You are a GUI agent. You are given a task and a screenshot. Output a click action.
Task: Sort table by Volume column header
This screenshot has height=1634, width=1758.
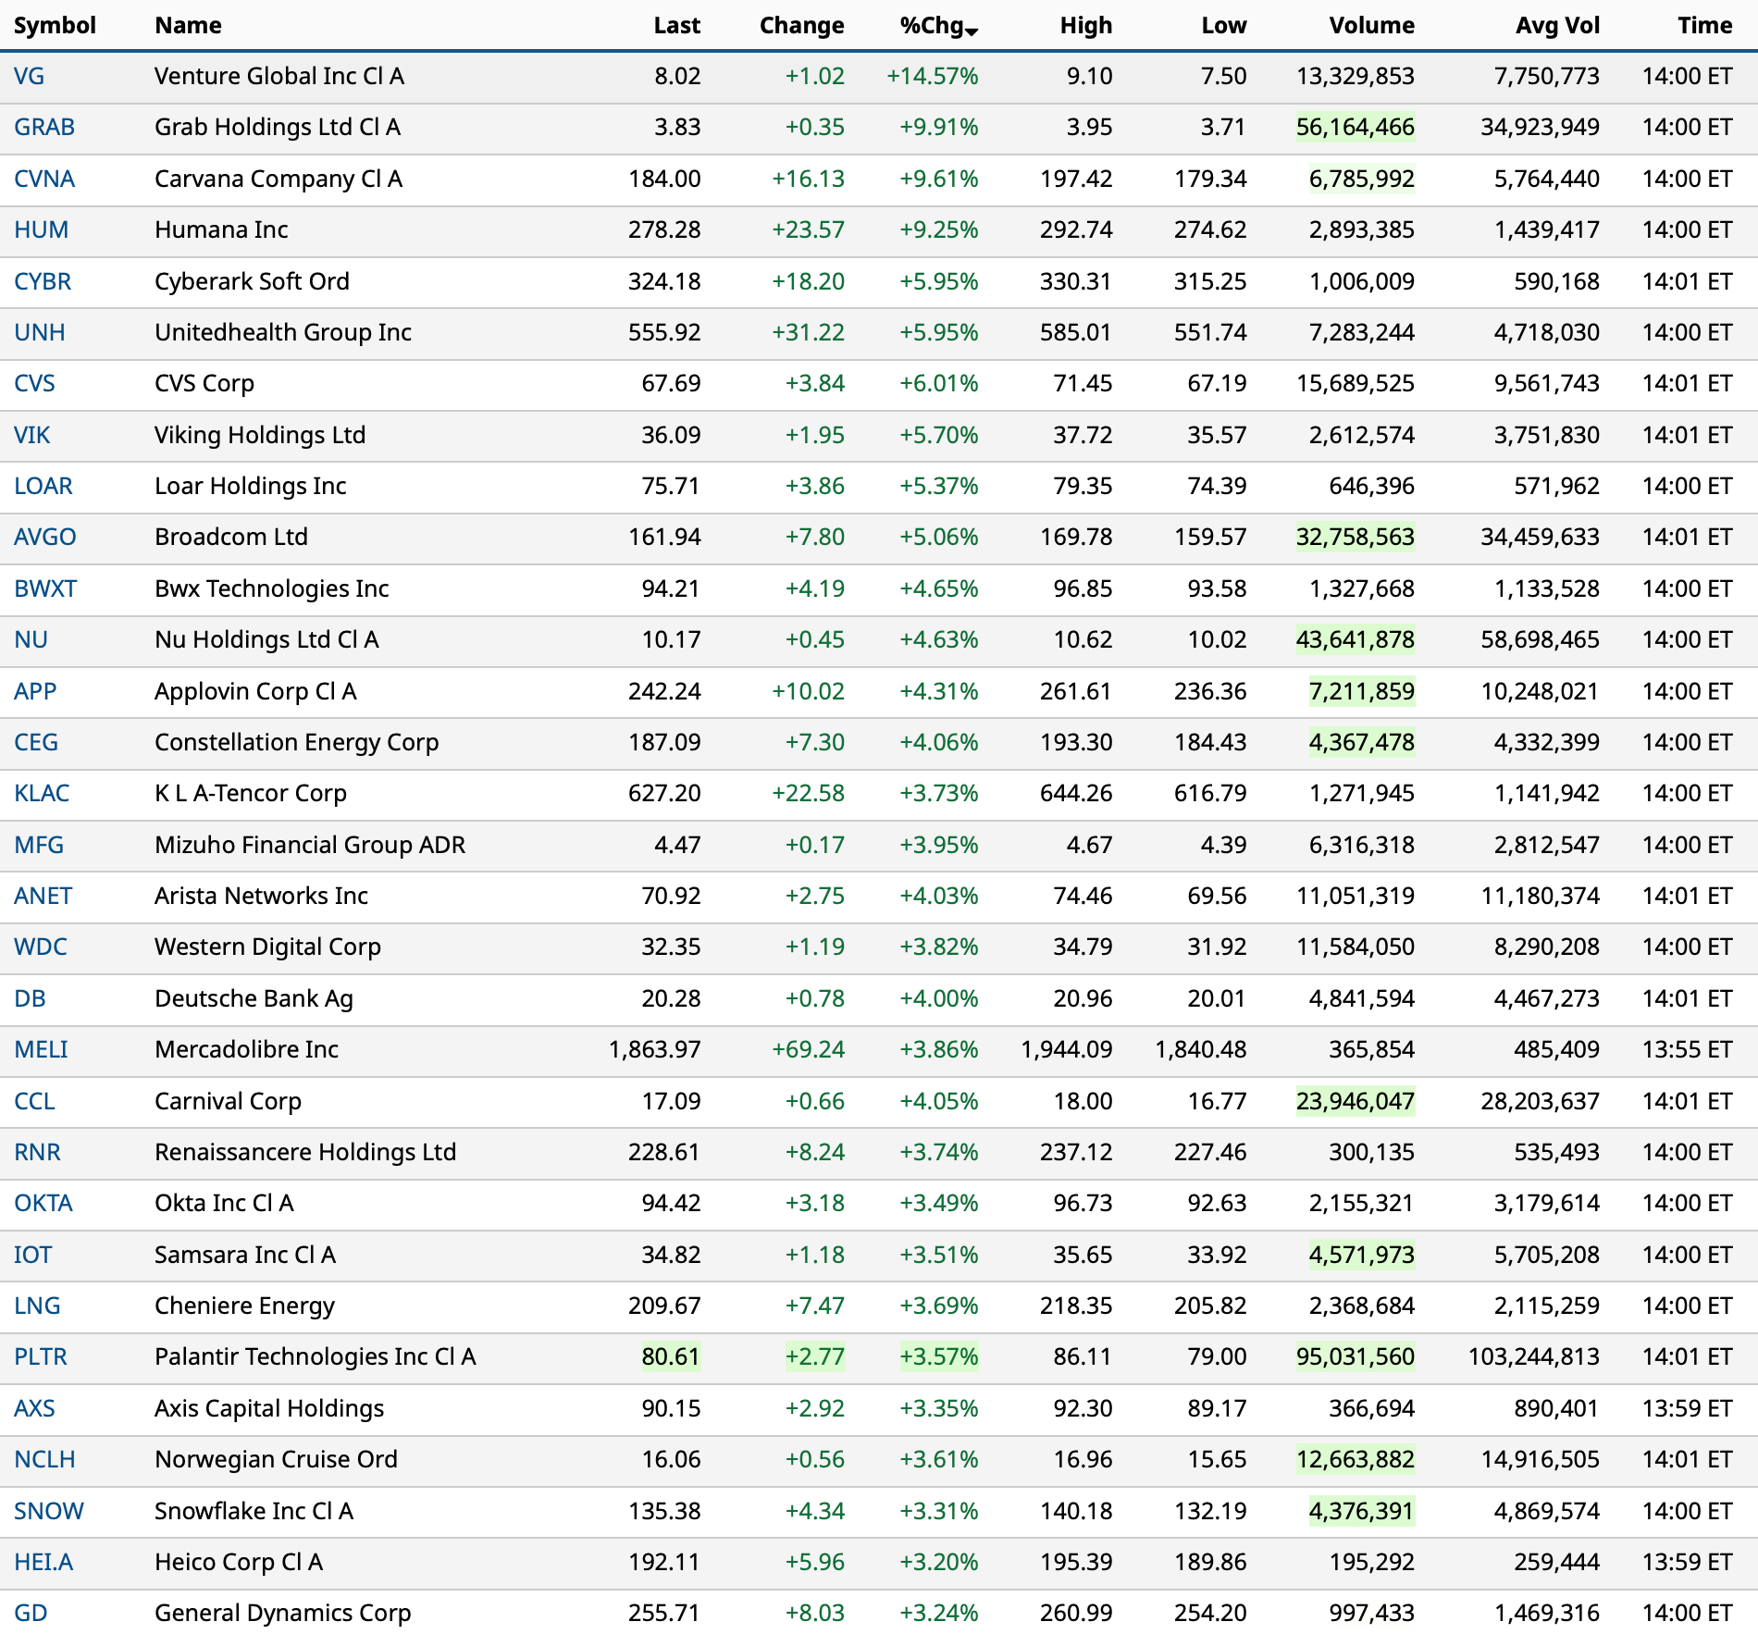point(1371,25)
